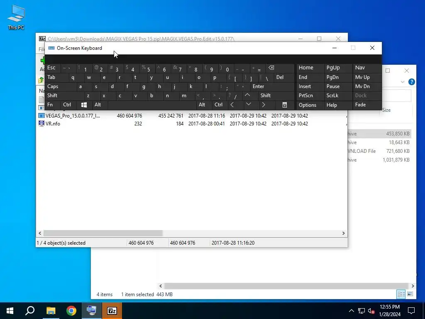This screenshot has width=425, height=319.
Task: Click 7-Zip horizontal scrollbar left arrow
Action: click(40, 233)
